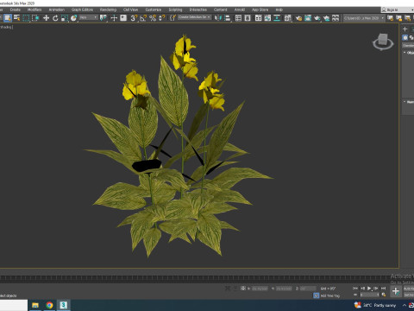Activate Select and Manipulate tool

114,18
